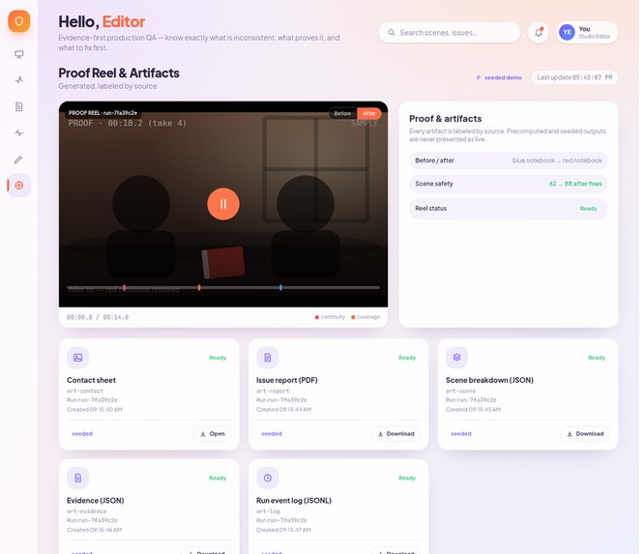Click the Scene breakdown (JSON) title
The width and height of the screenshot is (644, 554).
point(489,380)
